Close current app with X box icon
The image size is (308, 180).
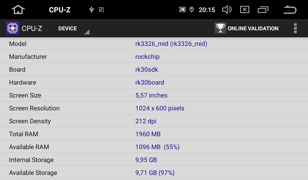click(245, 10)
